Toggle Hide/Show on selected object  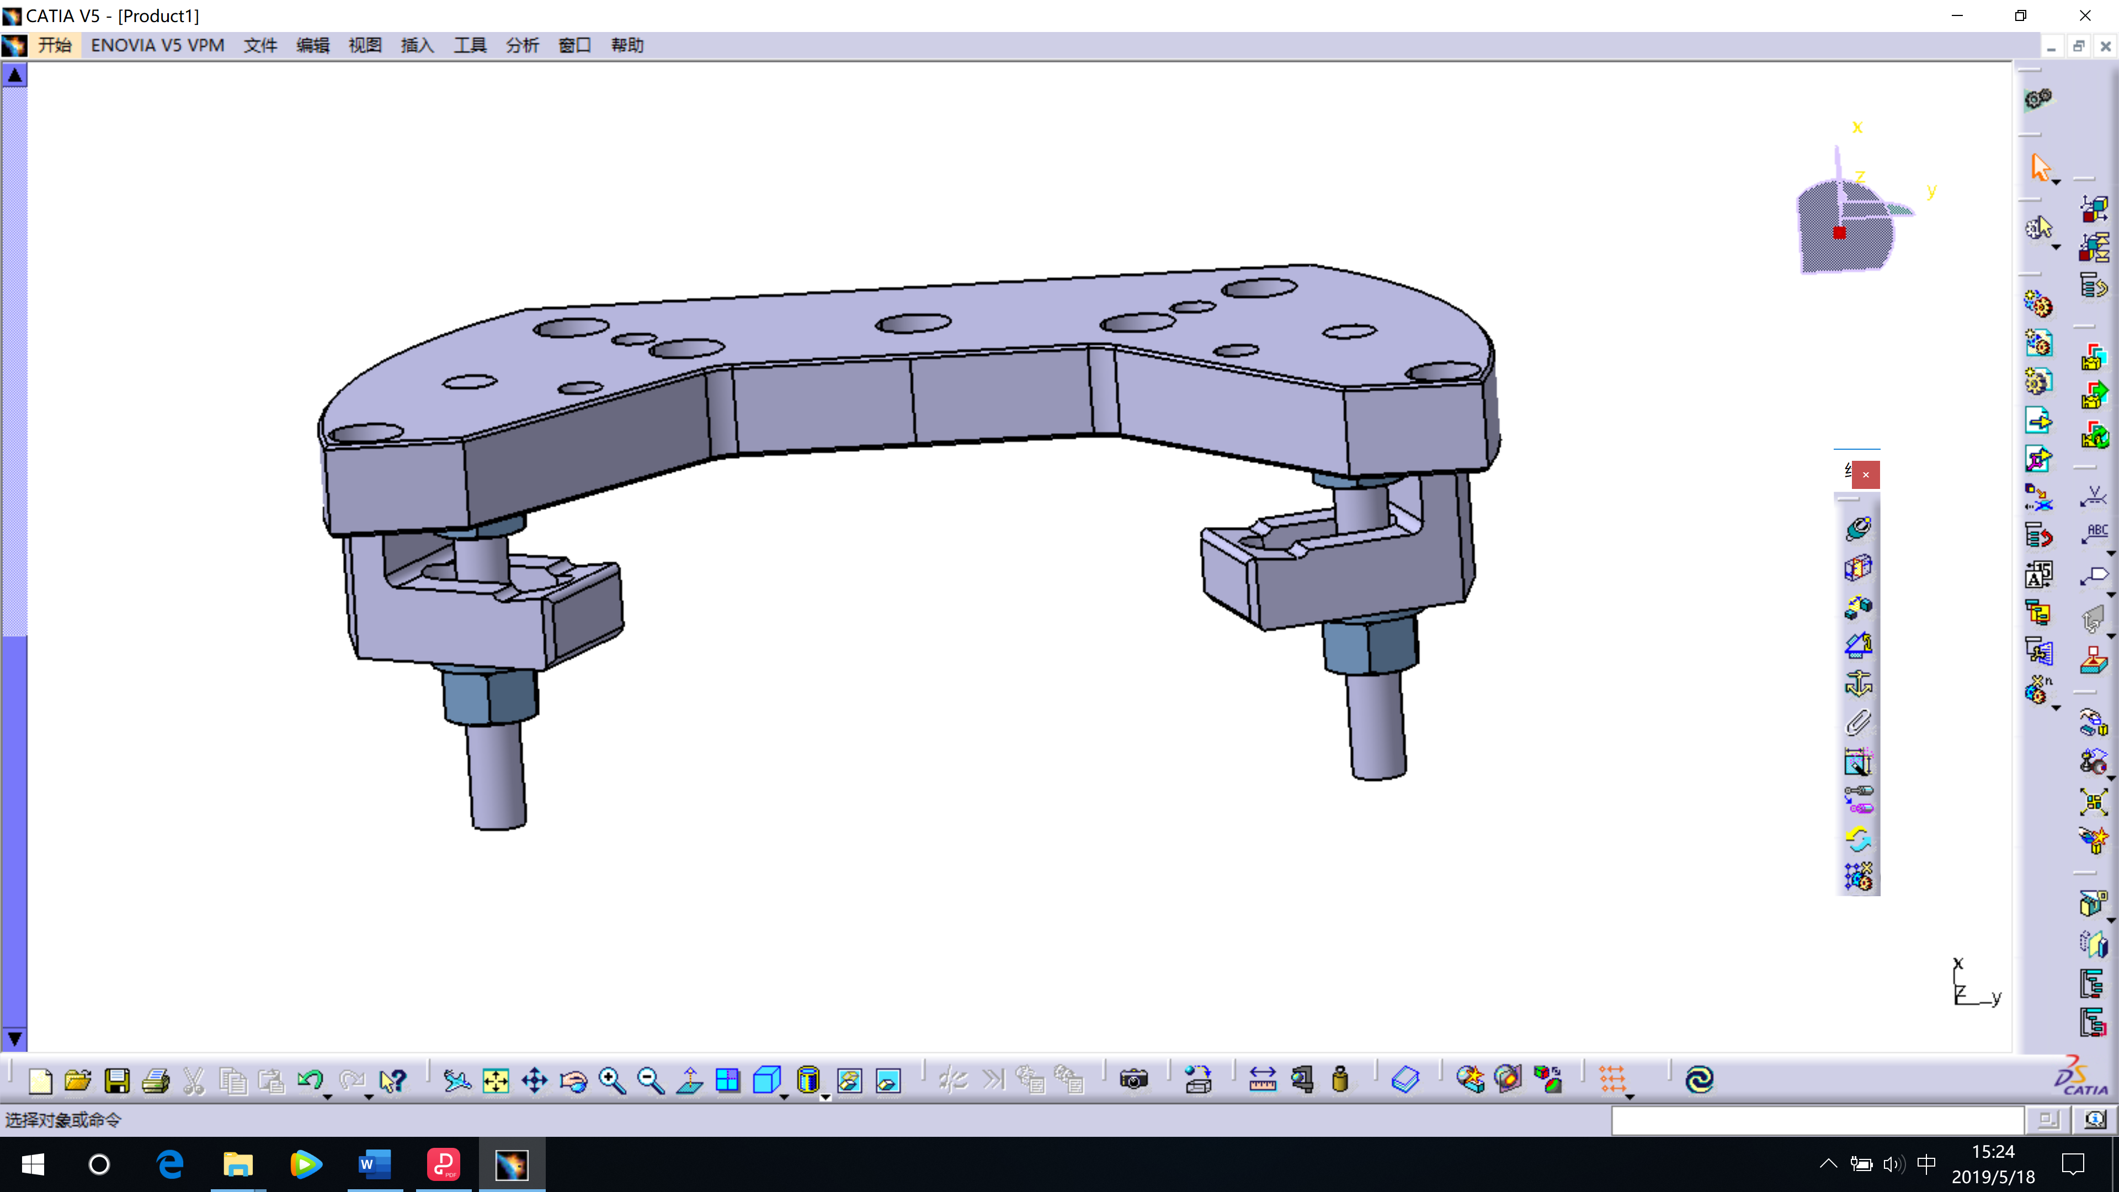tap(850, 1080)
